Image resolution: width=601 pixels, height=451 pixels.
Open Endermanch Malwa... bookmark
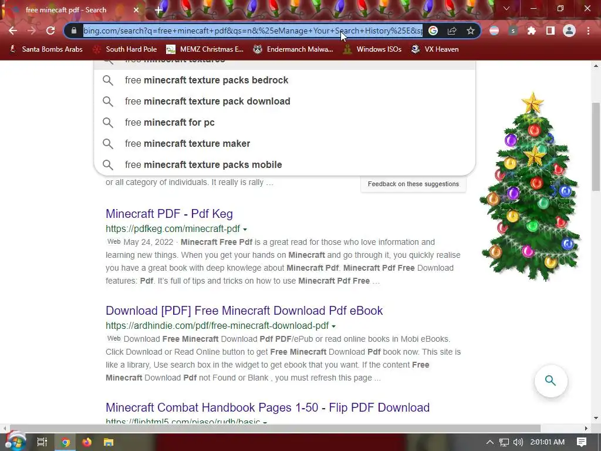(x=293, y=49)
